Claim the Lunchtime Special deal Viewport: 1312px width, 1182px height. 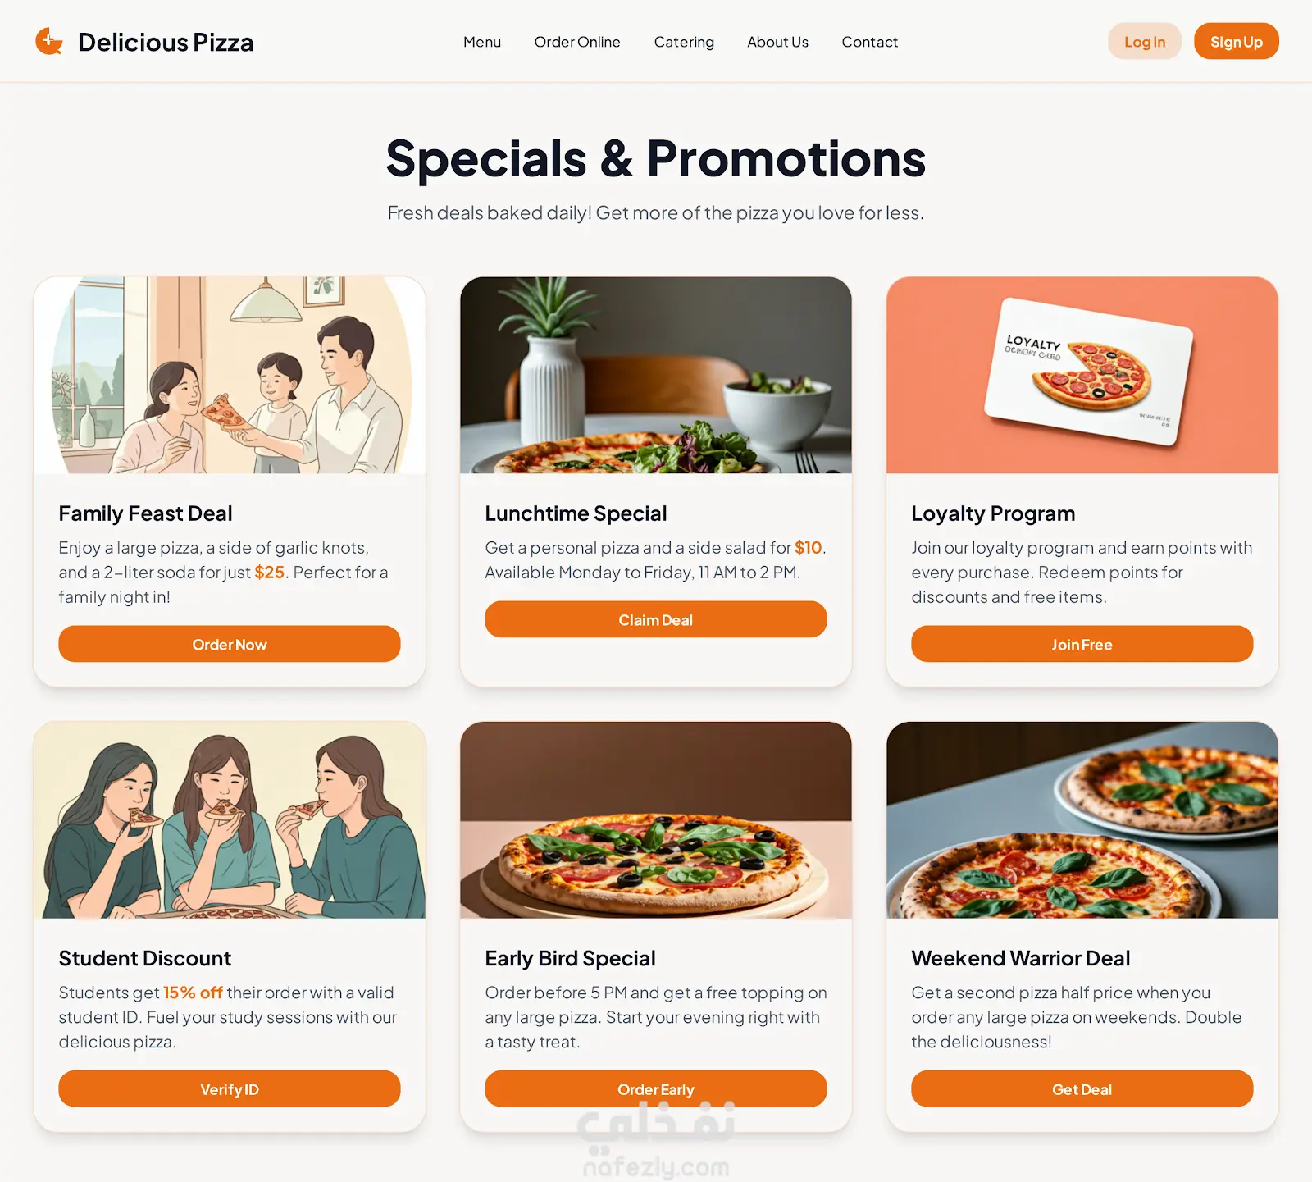click(x=656, y=619)
